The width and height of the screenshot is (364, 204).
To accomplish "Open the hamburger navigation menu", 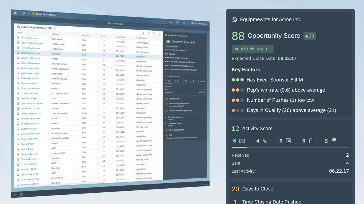I will 15,13.
